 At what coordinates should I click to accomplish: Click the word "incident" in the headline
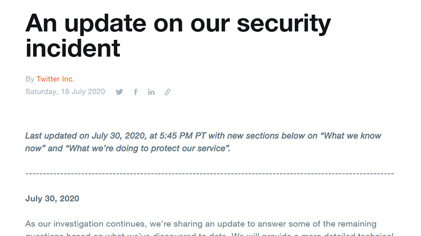(73, 48)
